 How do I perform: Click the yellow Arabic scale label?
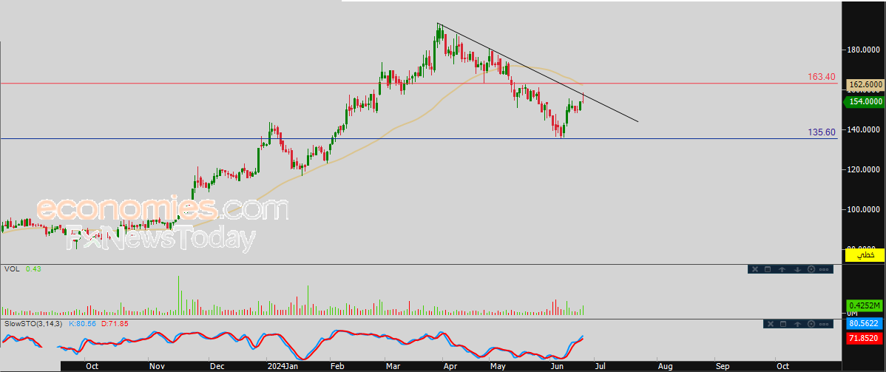865,255
